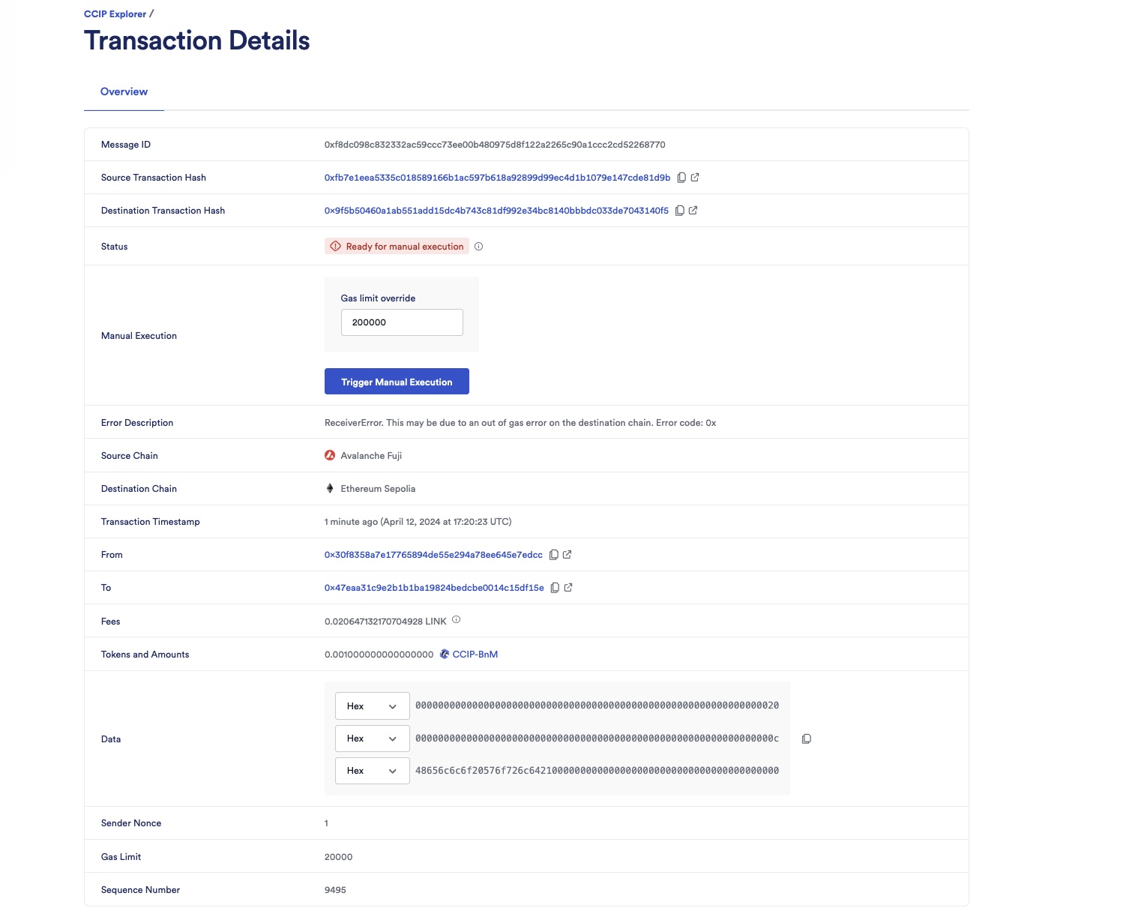Show the Fees info tooltip icon

(457, 620)
